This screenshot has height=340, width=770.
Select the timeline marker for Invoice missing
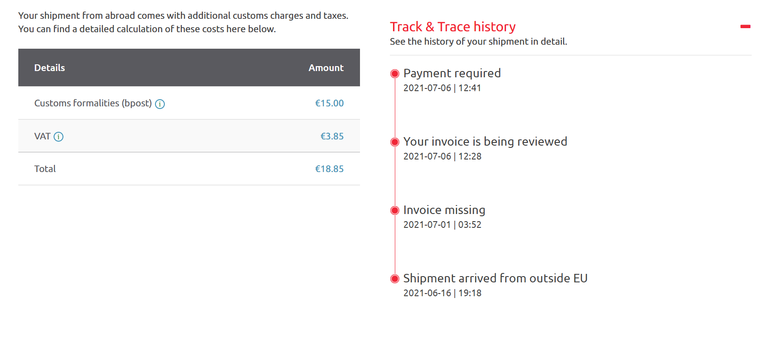pos(395,210)
